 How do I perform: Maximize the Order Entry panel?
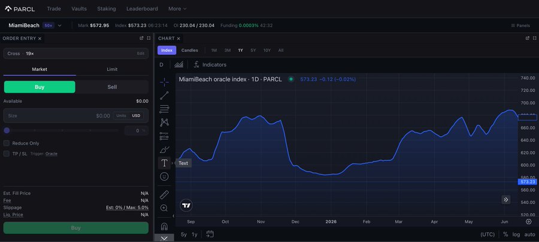tap(149, 38)
